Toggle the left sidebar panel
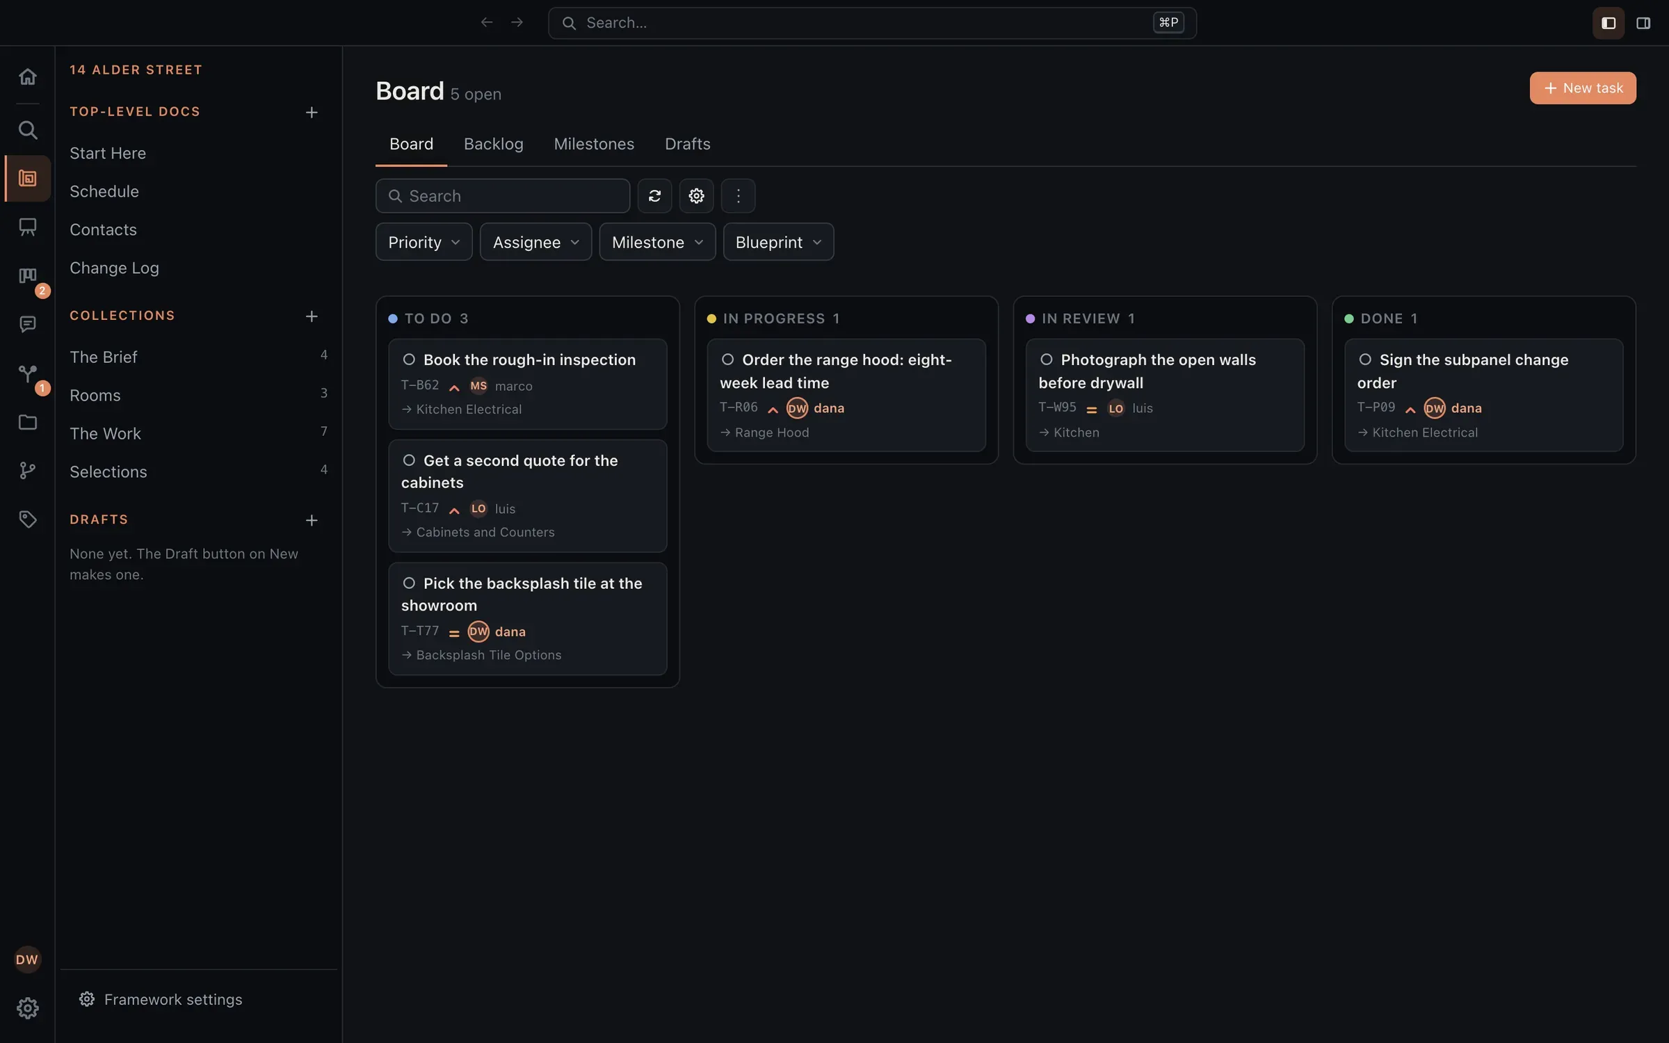This screenshot has width=1669, height=1043. (x=1608, y=23)
